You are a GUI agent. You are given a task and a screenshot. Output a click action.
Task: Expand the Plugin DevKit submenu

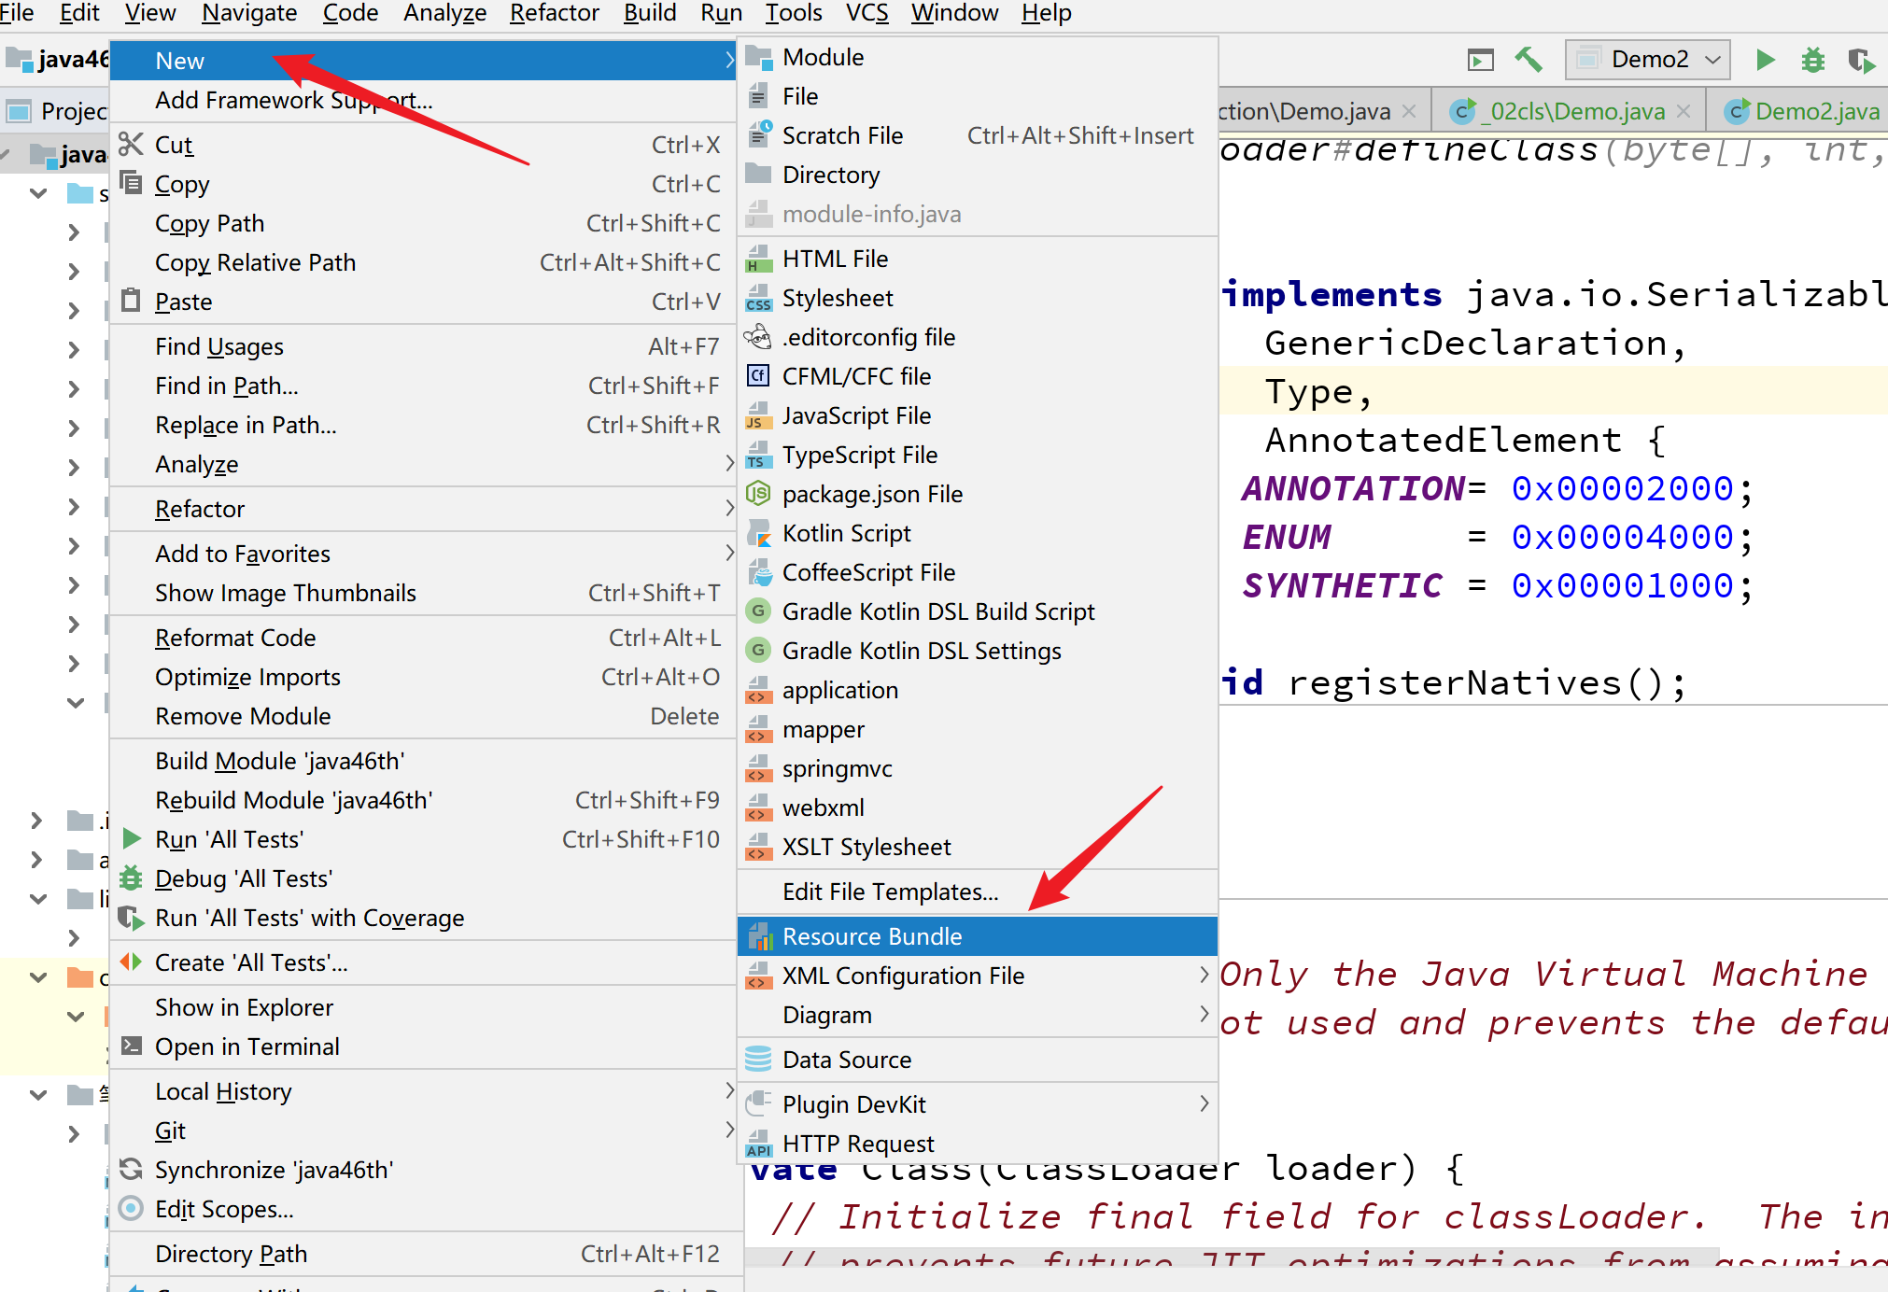853,1104
